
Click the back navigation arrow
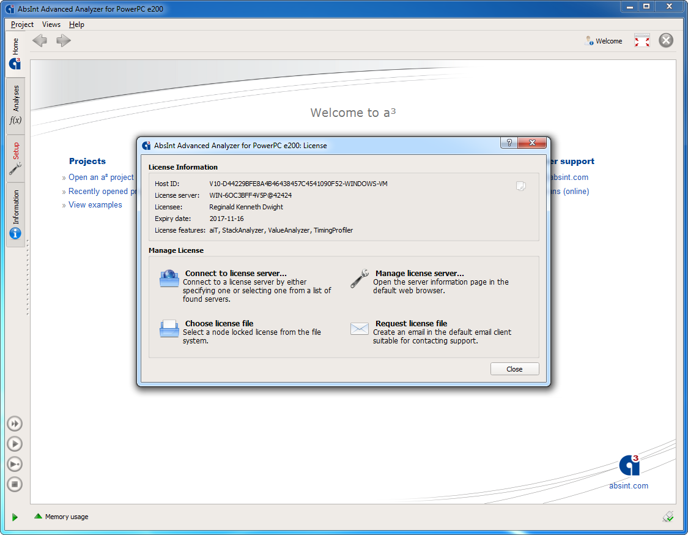click(40, 41)
